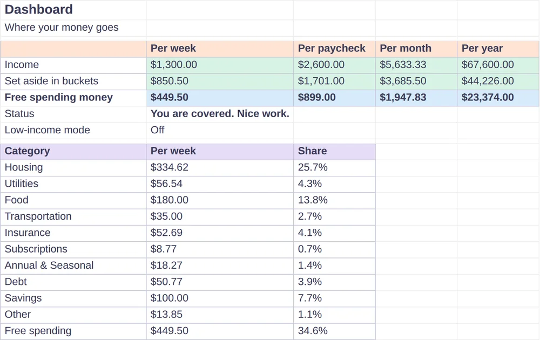The width and height of the screenshot is (540, 340).
Task: Click the Insurance category cell
Action: (x=73, y=233)
